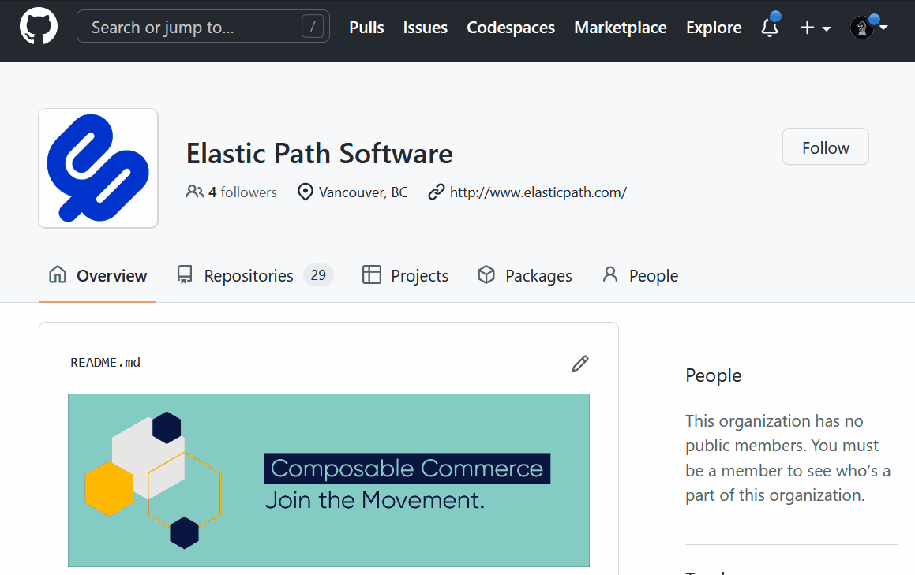
Task: Click the slash shortcut key hint icon
Action: (312, 27)
